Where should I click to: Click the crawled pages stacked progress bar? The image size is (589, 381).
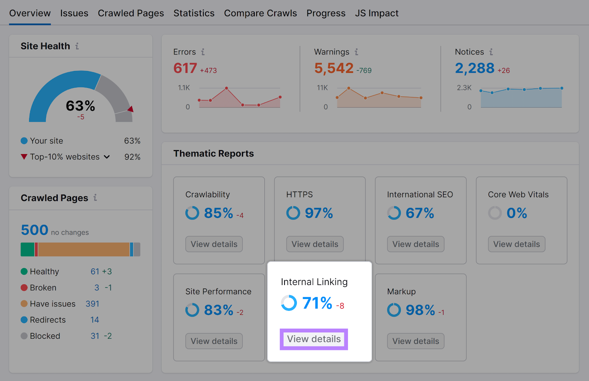point(80,249)
